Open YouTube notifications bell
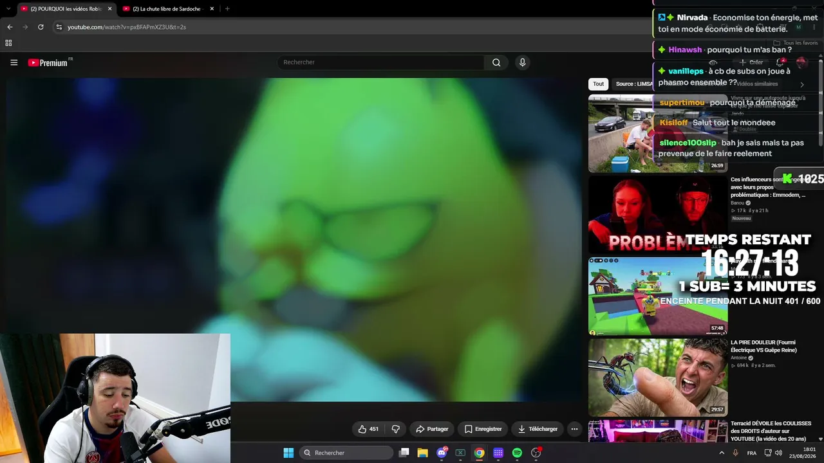Viewport: 824px width, 463px height. point(781,62)
